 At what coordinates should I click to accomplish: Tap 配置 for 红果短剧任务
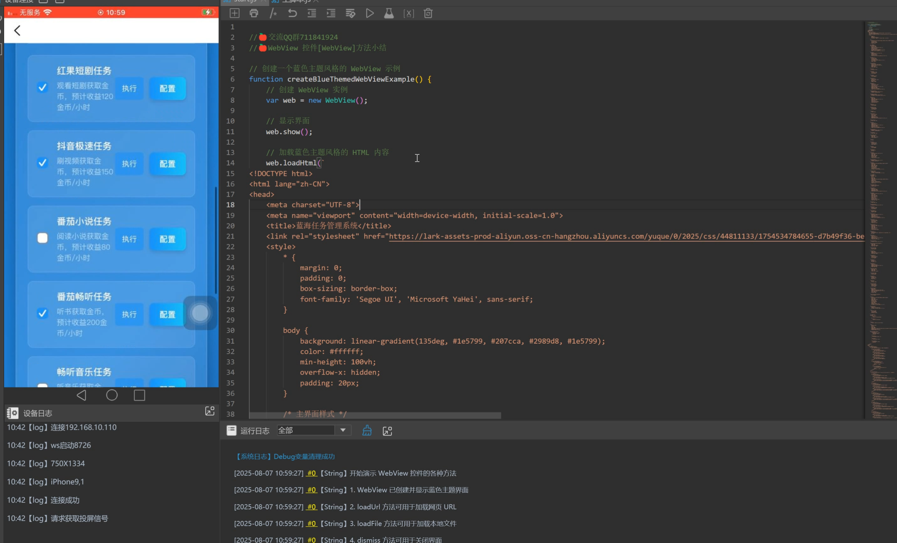[167, 88]
